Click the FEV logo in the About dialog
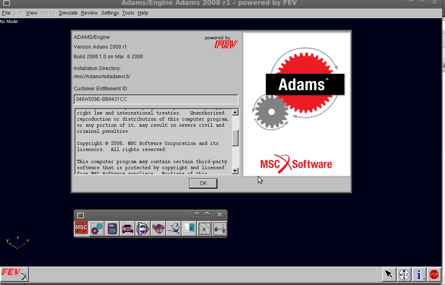The image size is (445, 285). [226, 44]
